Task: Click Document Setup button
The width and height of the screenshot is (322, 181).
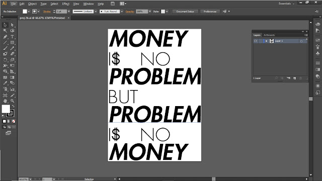Action: (x=185, y=12)
